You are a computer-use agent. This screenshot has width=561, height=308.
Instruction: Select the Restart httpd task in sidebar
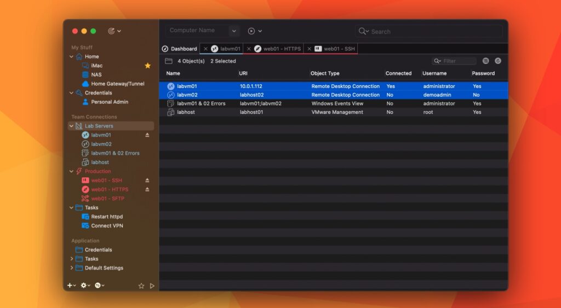point(108,217)
